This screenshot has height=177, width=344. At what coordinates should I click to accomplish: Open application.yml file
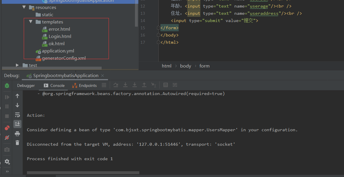pyautogui.click(x=55, y=51)
